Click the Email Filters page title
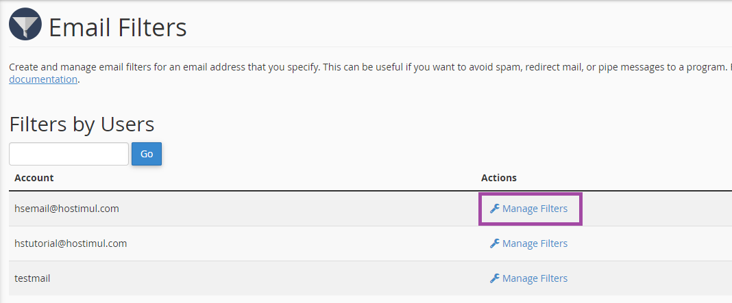The width and height of the screenshot is (732, 303). (x=118, y=28)
